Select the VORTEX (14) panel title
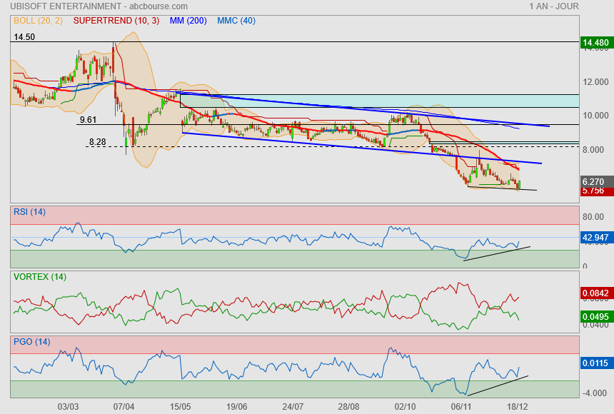The width and height of the screenshot is (614, 414). point(39,276)
